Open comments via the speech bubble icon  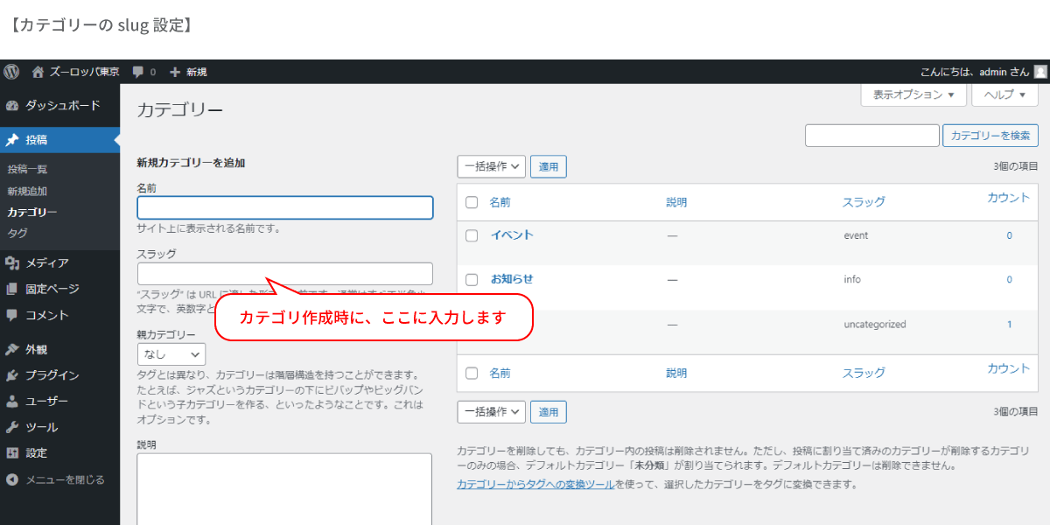136,72
